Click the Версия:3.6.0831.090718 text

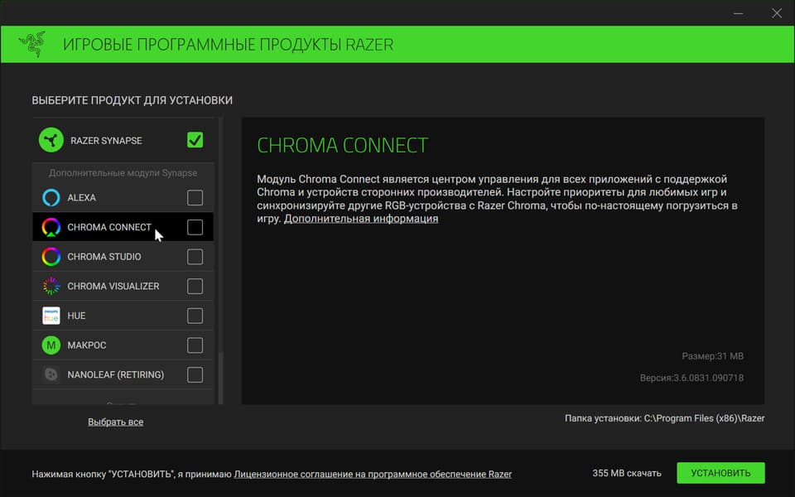[x=691, y=378]
